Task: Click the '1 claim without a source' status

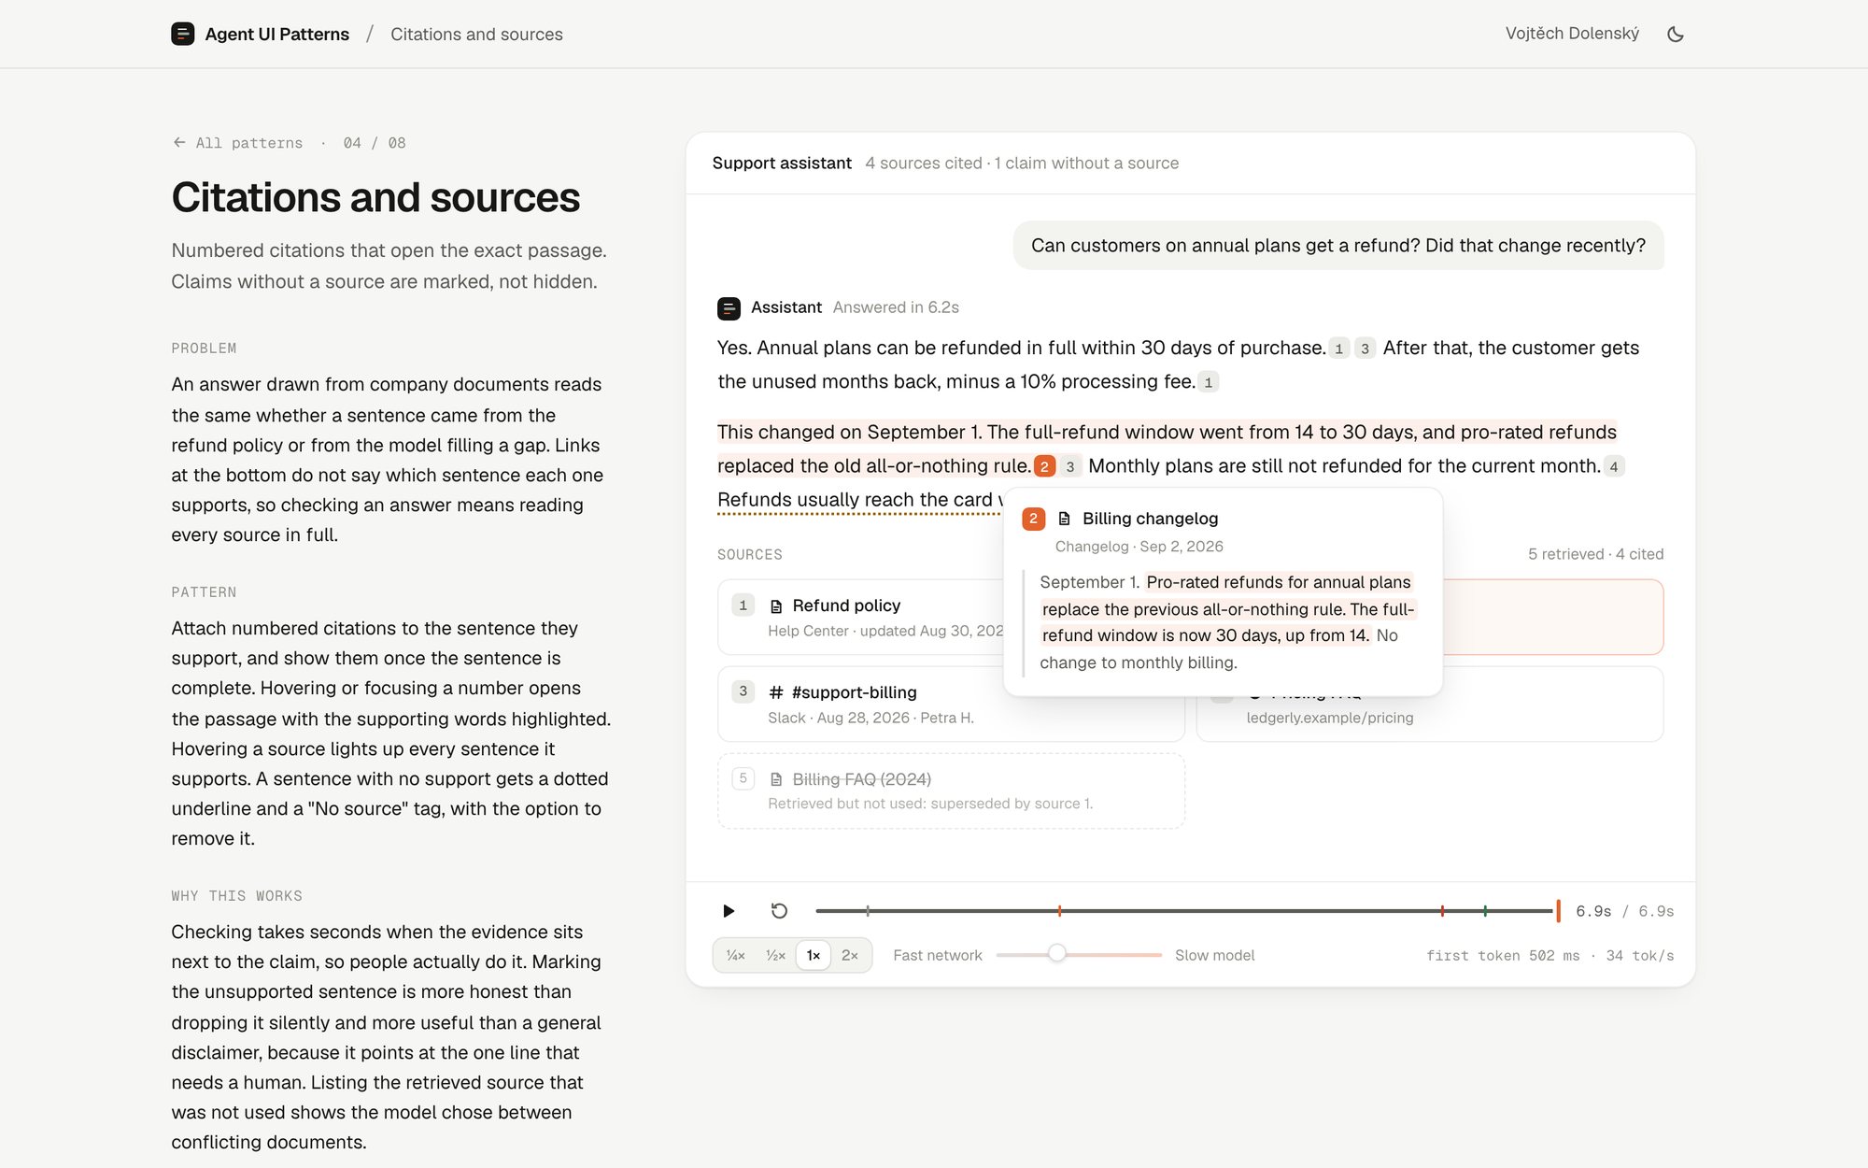Action: click(1086, 164)
